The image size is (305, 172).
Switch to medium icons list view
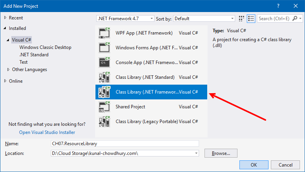click(251, 19)
